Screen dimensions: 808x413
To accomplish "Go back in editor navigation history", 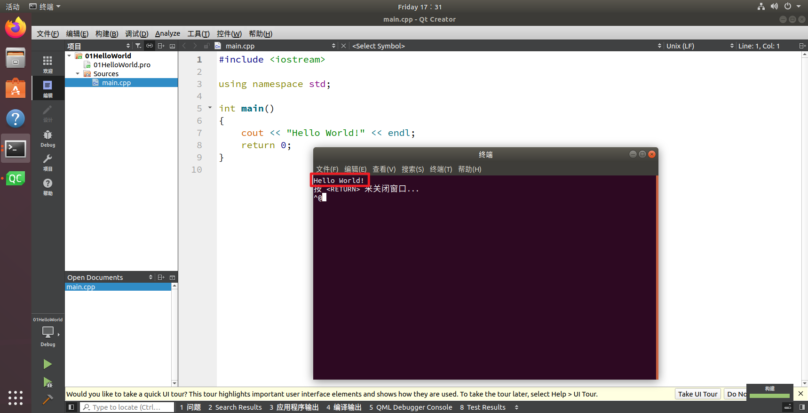I will click(x=184, y=46).
